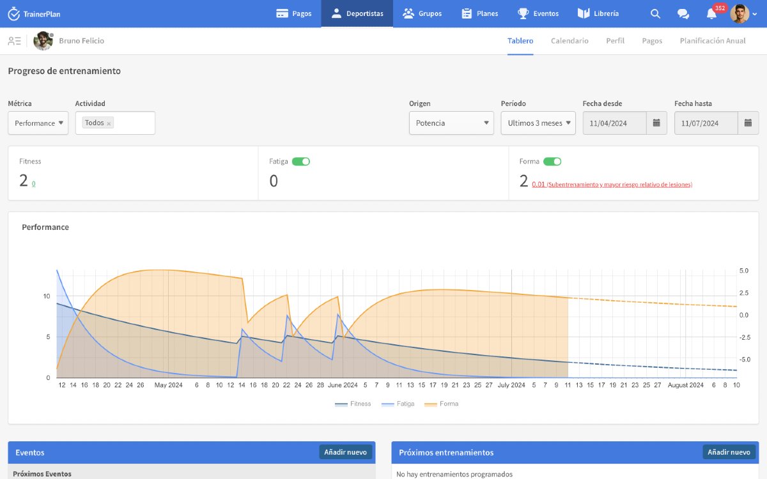Switch to the Tablero tab

(x=520, y=41)
